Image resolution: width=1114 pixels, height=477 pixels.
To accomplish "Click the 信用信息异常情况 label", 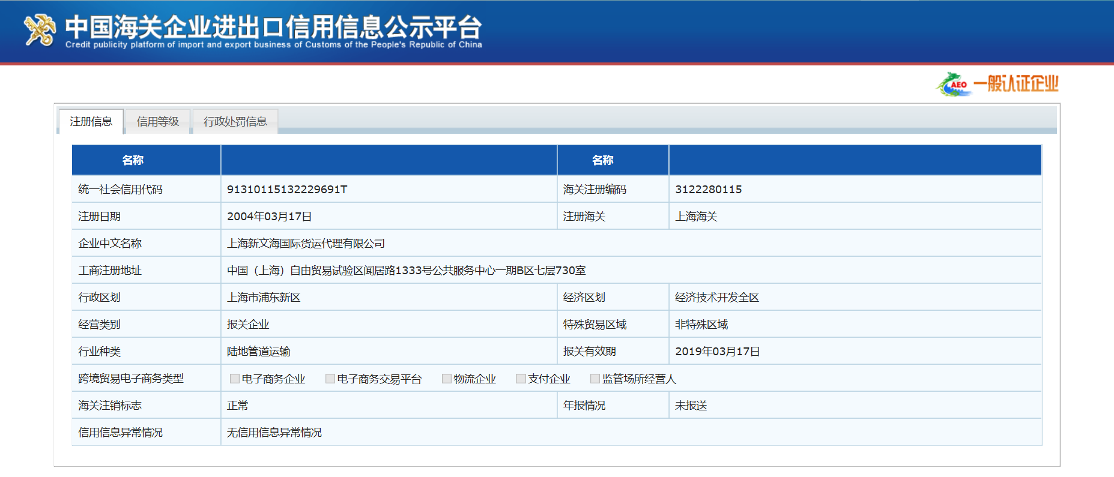I will pyautogui.click(x=120, y=433).
